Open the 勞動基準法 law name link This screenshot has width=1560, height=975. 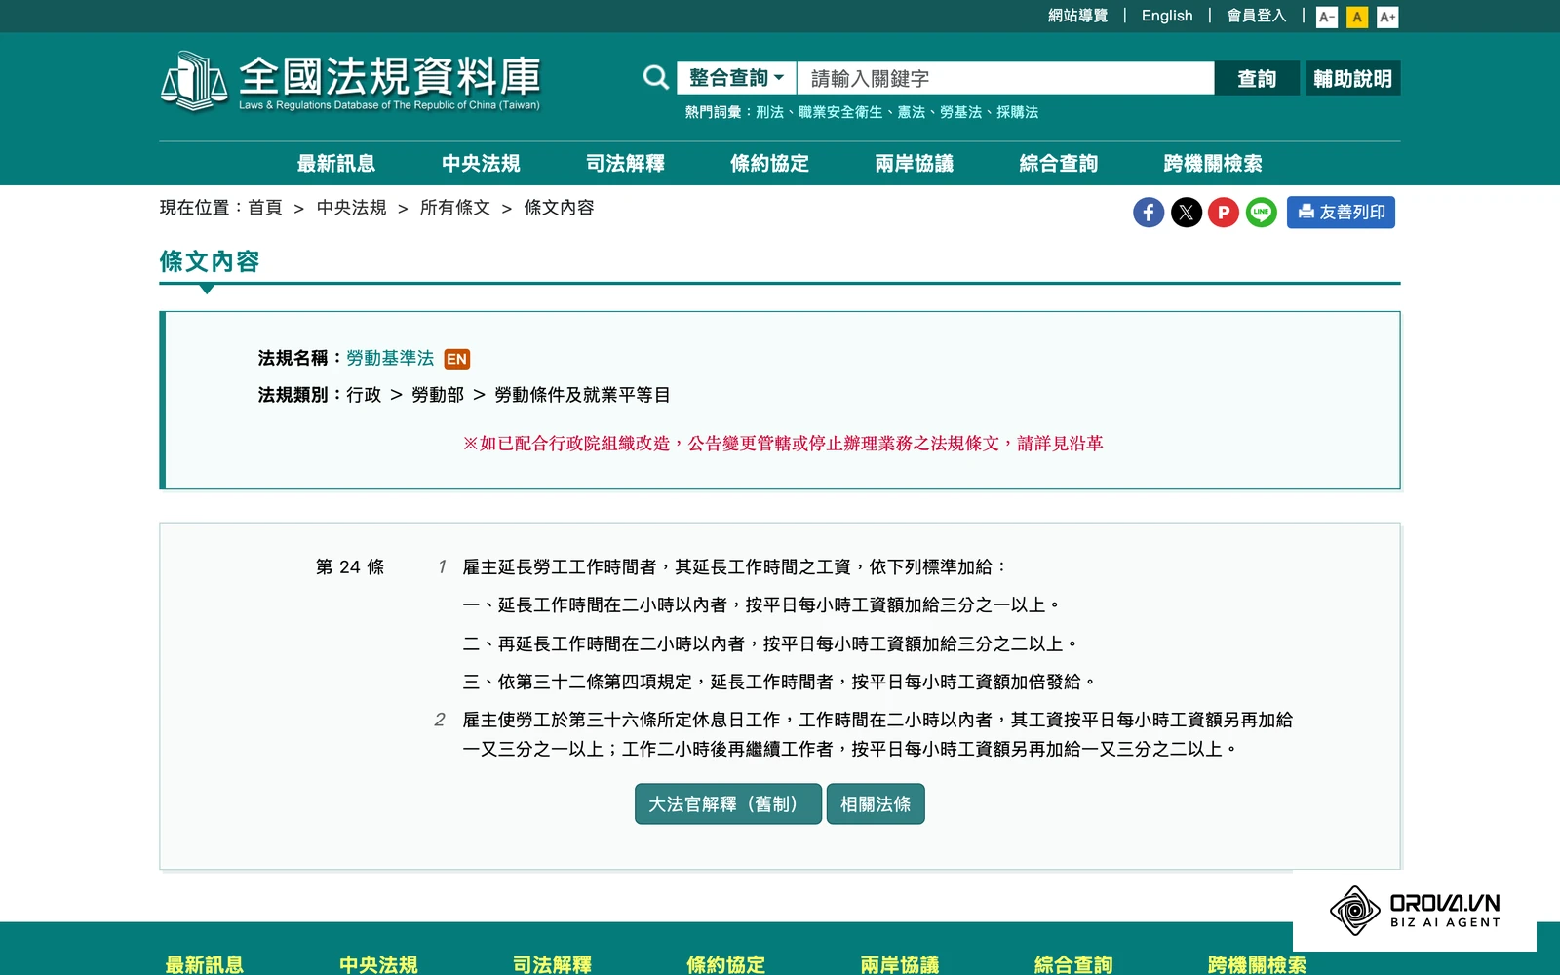click(390, 359)
